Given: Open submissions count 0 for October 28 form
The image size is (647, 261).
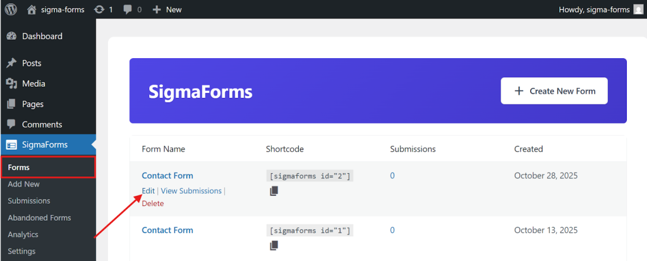Looking at the screenshot, I should point(392,176).
